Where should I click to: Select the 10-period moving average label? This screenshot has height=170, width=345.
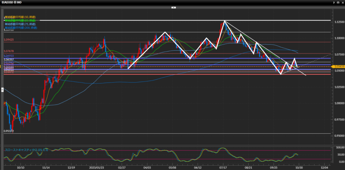(x=20, y=17)
